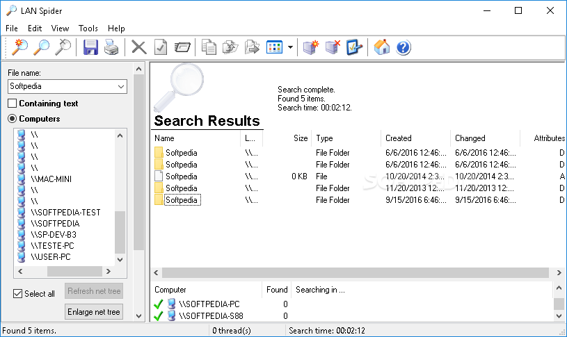The height and width of the screenshot is (337, 567).
Task: Click the progress list scroll down arrow
Action: (x=559, y=315)
